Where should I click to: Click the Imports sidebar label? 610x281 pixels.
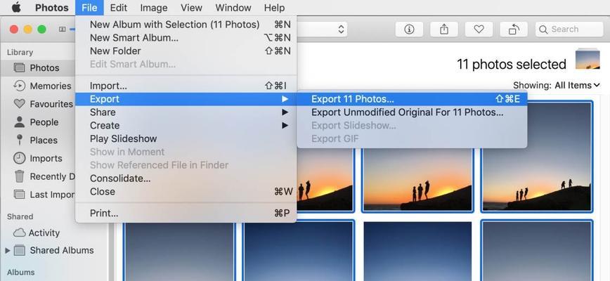pos(46,158)
